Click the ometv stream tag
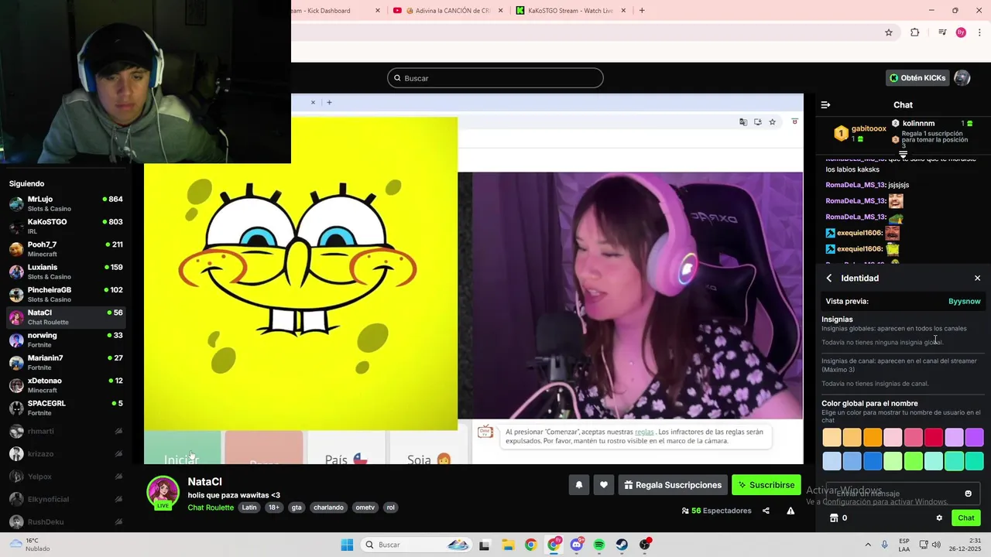991x557 pixels. click(x=365, y=507)
